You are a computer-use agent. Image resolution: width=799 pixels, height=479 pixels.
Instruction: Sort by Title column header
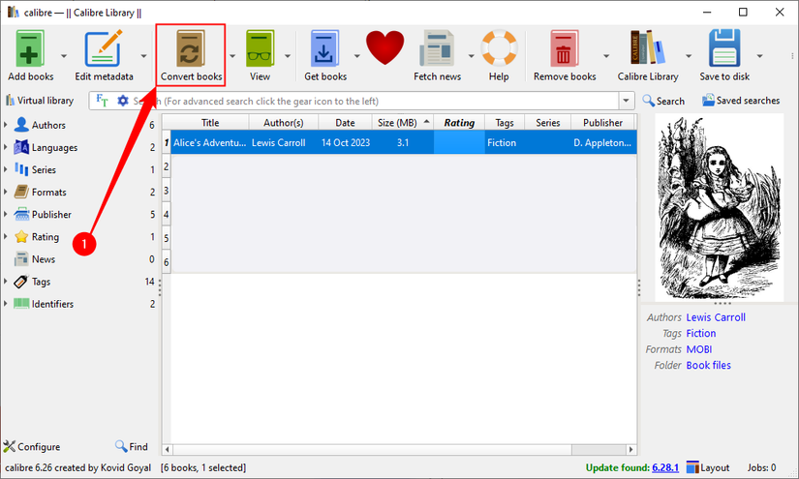point(210,123)
